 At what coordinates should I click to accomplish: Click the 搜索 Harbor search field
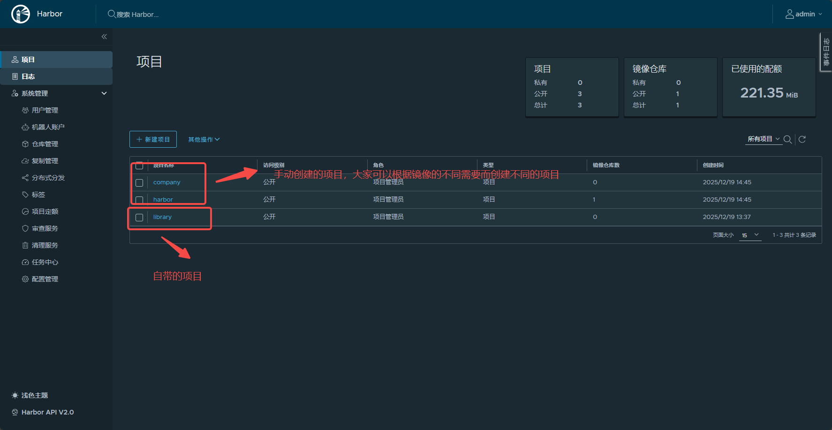click(137, 15)
